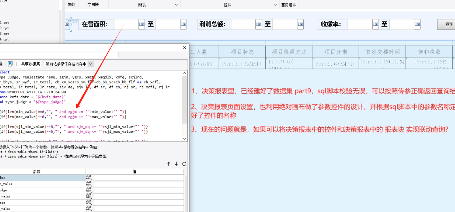Click SQL editor scrollbar up arrow
The image size is (455, 212).
[185, 73]
